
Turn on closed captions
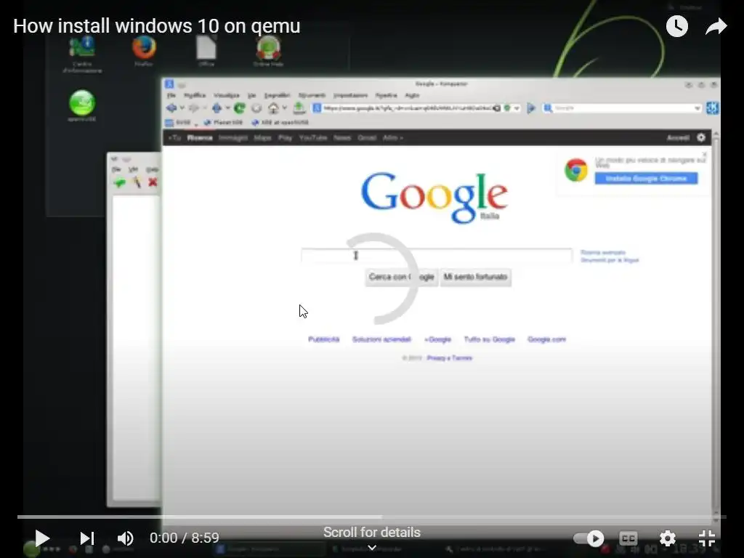point(628,538)
